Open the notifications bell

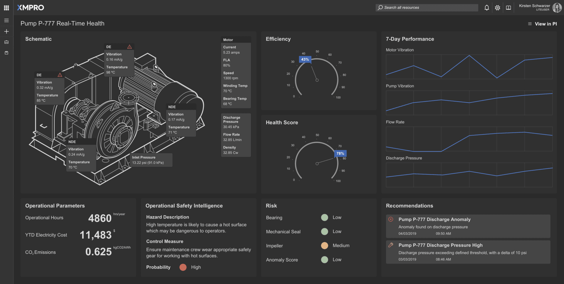[x=486, y=8]
